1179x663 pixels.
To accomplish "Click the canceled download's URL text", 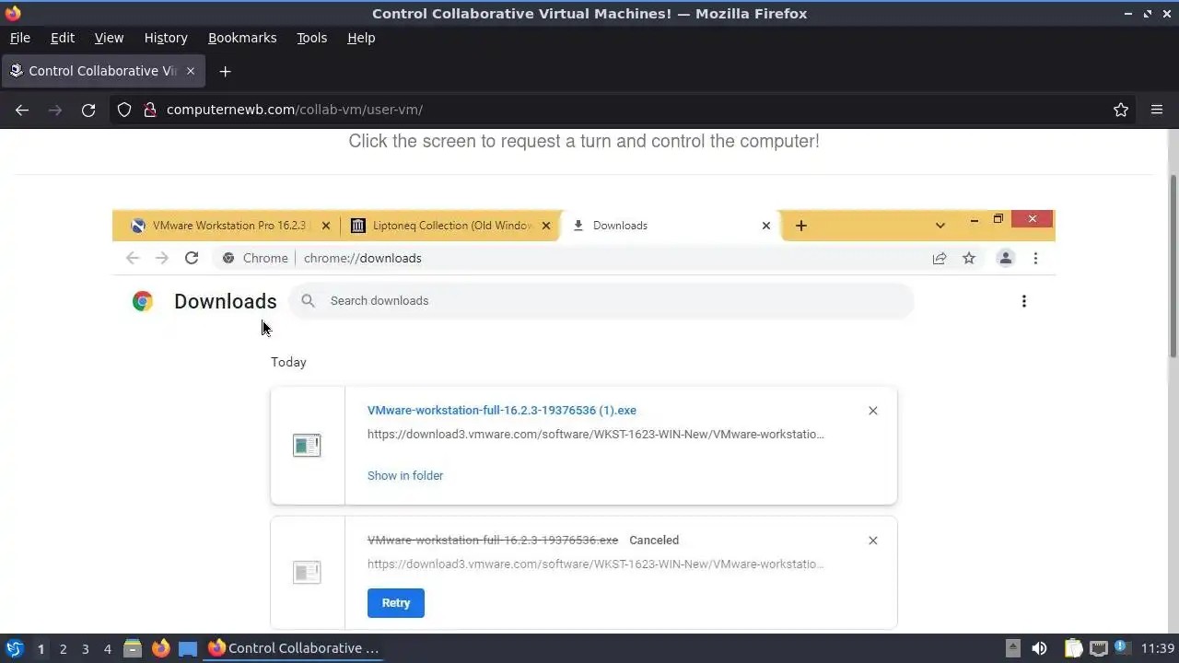I will 596,564.
